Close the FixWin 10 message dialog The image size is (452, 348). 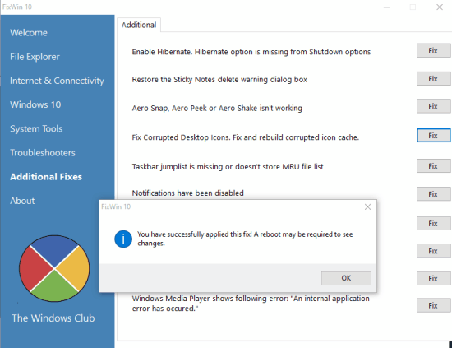click(x=367, y=206)
